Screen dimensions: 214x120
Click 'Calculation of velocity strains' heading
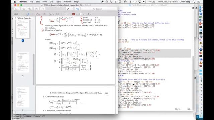pos(58,111)
